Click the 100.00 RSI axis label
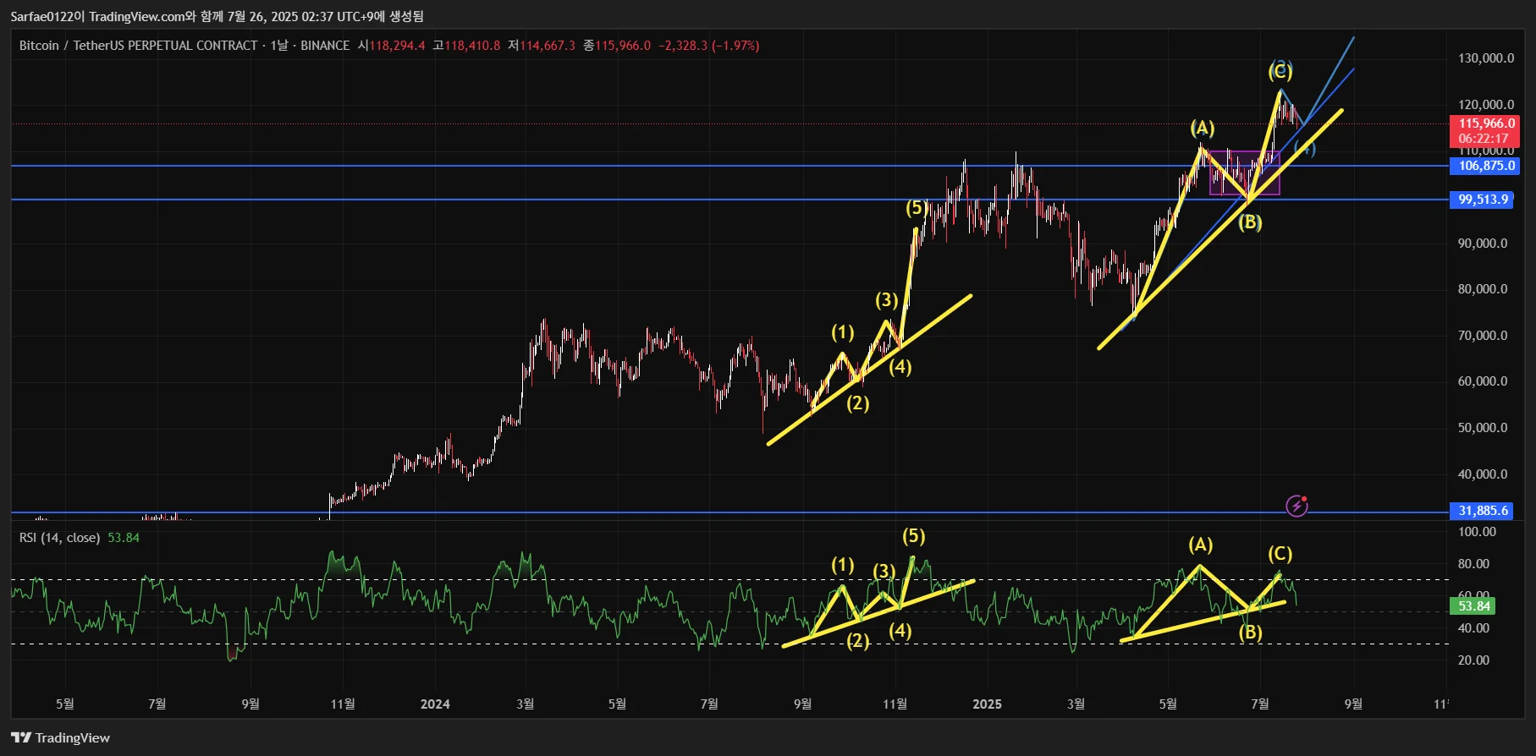 (x=1477, y=532)
